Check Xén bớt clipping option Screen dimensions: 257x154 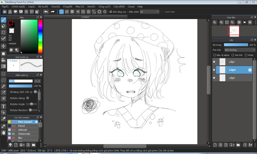(233, 55)
